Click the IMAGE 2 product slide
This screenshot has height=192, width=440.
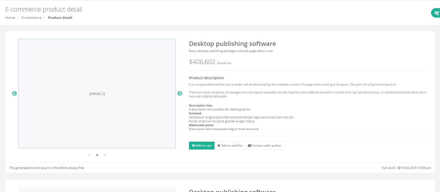pos(97,94)
